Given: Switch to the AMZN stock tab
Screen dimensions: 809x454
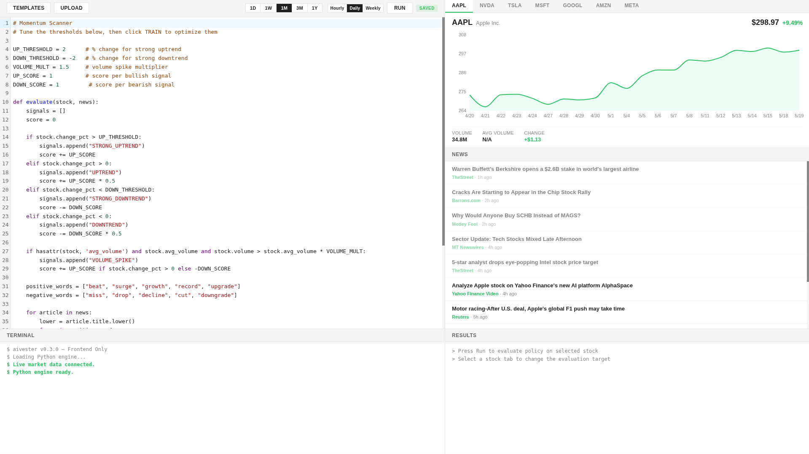Looking at the screenshot, I should click(603, 6).
